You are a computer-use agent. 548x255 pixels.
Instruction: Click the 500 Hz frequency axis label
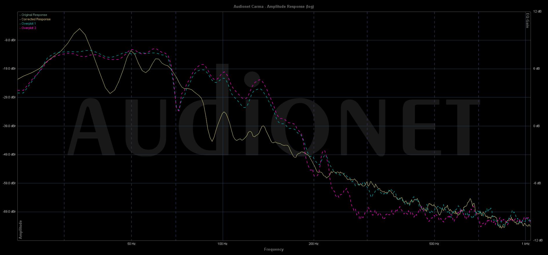(434, 244)
